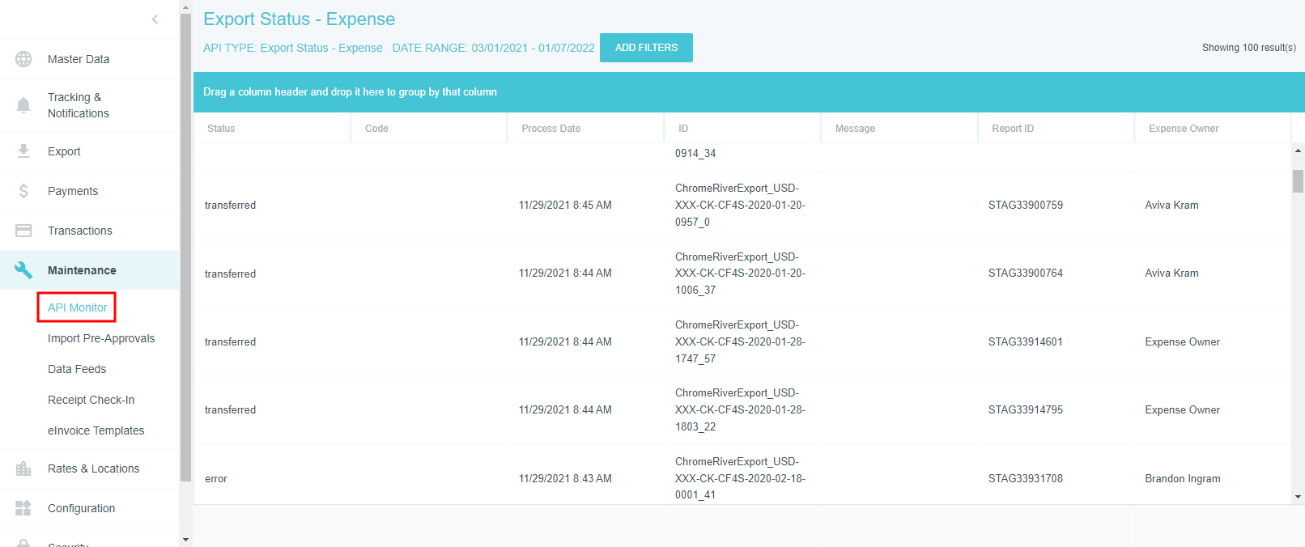Click the dollar sign Payments icon
1305x547 pixels.
23,191
